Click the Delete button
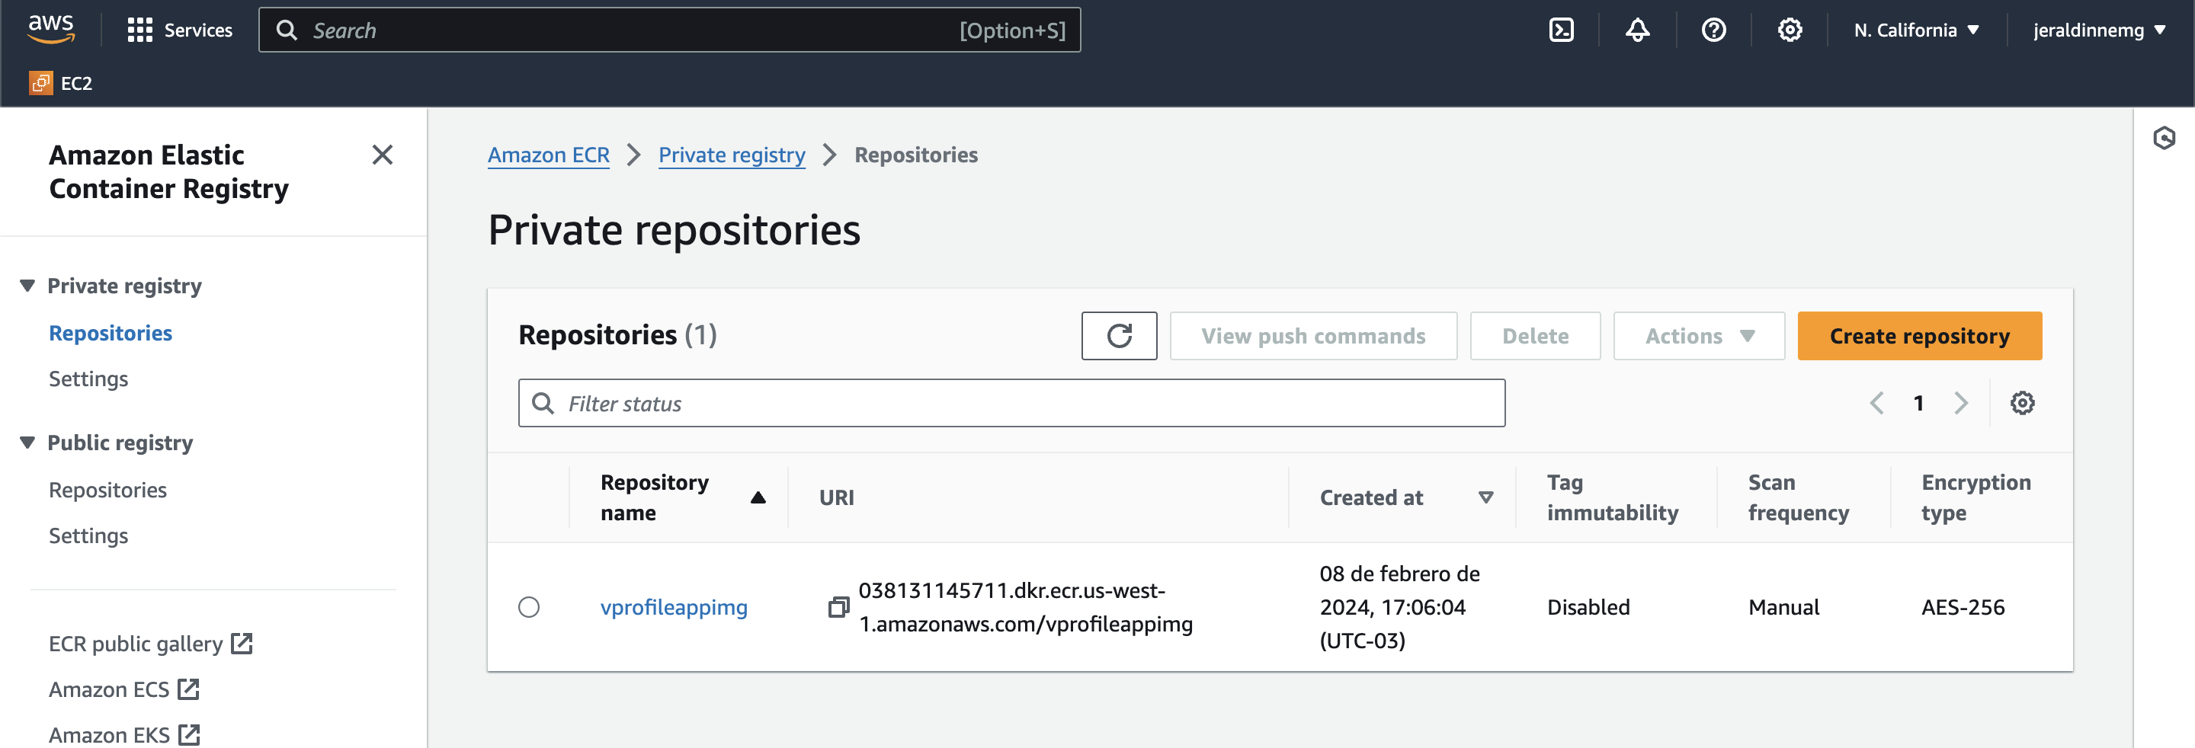The image size is (2195, 748). click(x=1535, y=336)
